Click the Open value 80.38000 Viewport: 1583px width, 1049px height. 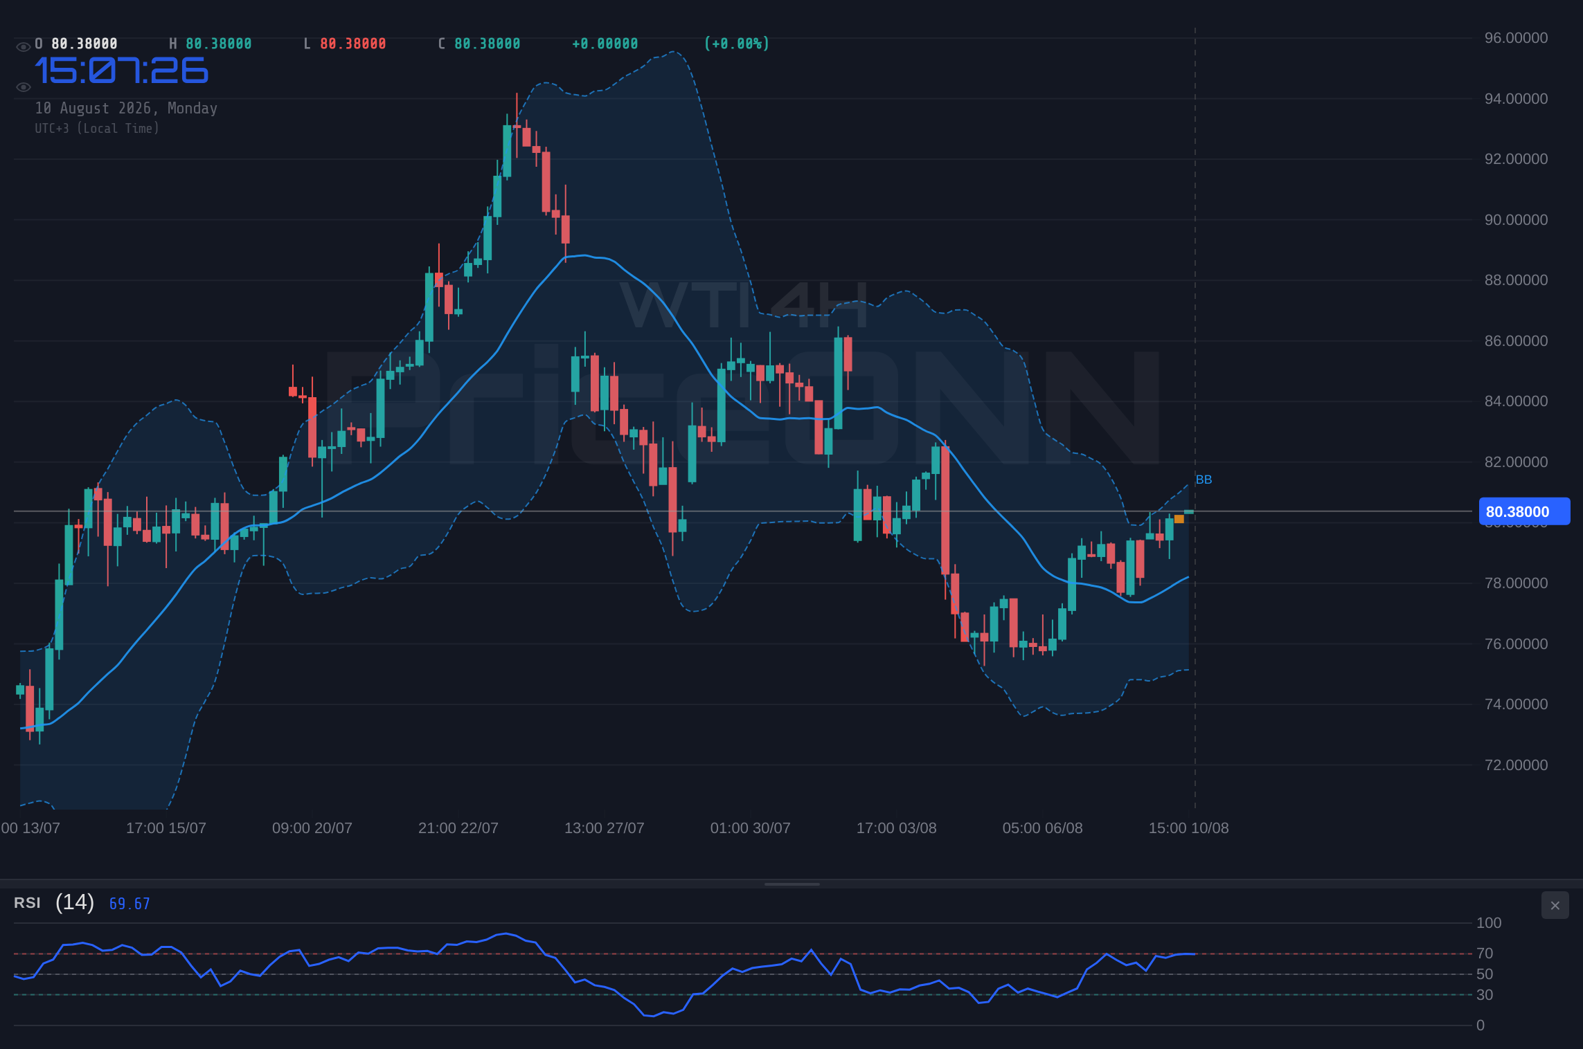click(x=84, y=44)
